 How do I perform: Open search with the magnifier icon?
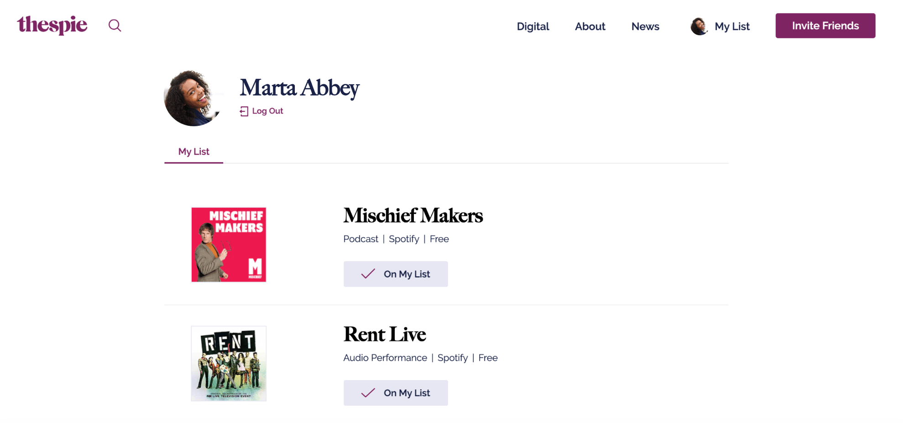pyautogui.click(x=115, y=26)
